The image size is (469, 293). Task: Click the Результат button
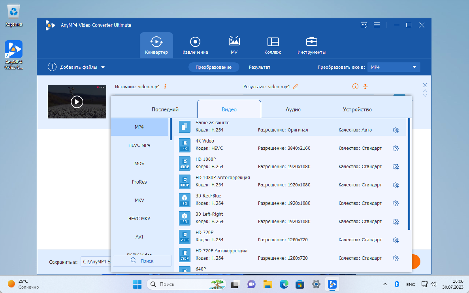coord(259,67)
